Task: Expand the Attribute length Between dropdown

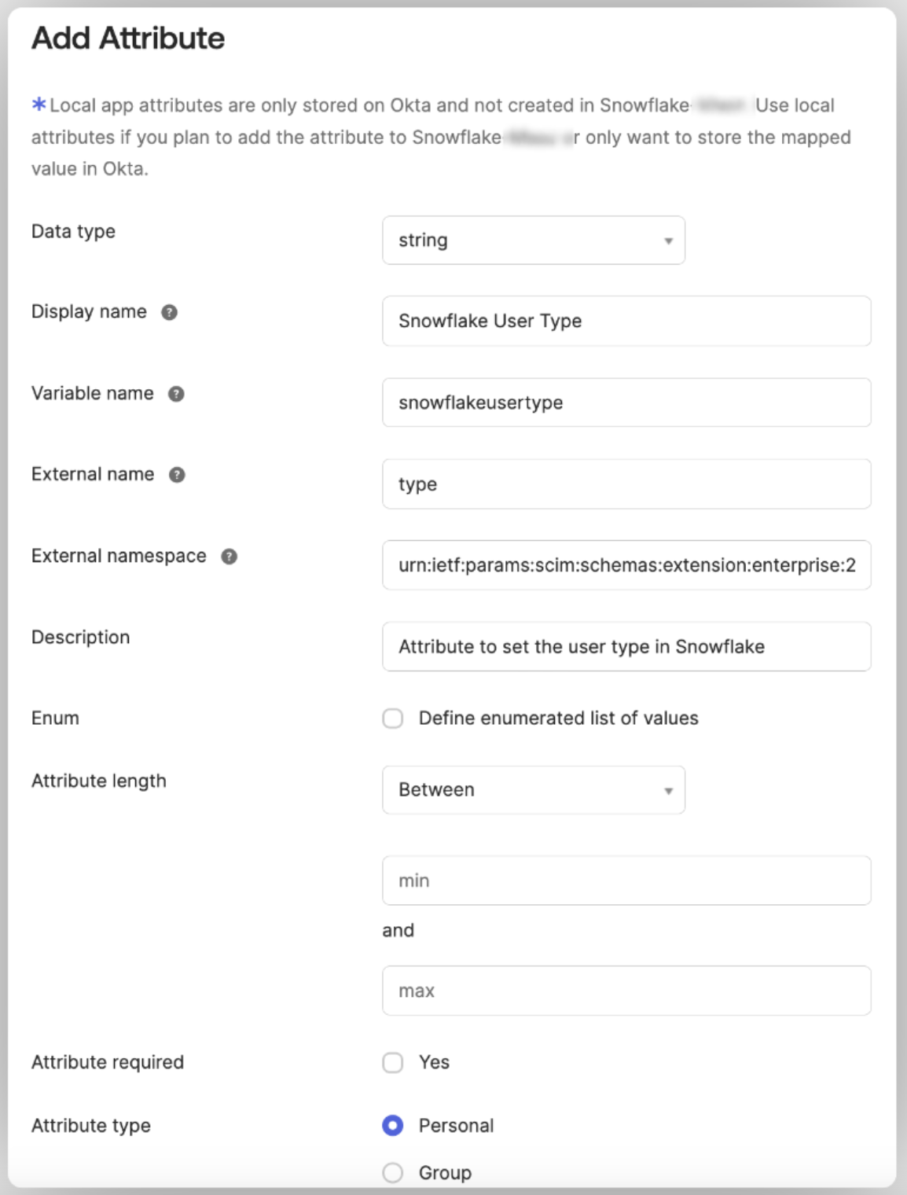Action: (533, 790)
